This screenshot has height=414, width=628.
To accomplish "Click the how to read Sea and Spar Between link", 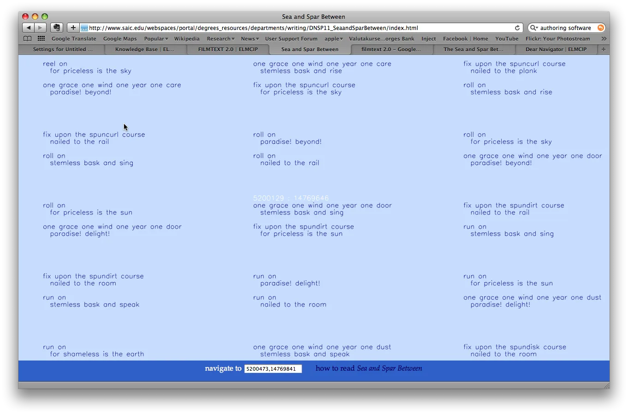I will point(368,368).
